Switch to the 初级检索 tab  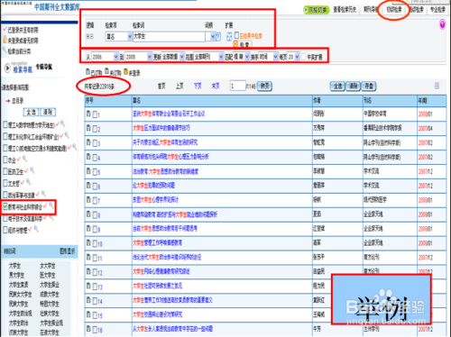(x=394, y=10)
